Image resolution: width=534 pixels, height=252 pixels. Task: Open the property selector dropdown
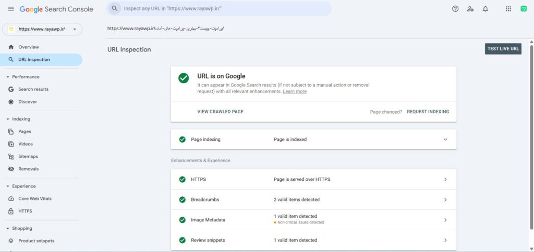tap(42, 29)
